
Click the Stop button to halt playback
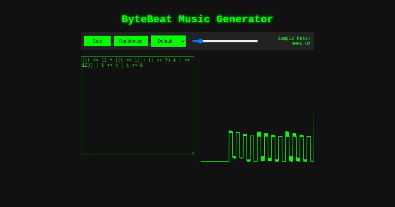point(97,41)
